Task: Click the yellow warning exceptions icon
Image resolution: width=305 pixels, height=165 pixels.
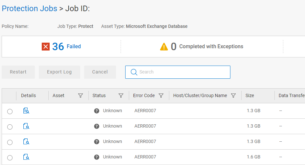Action: [164, 47]
